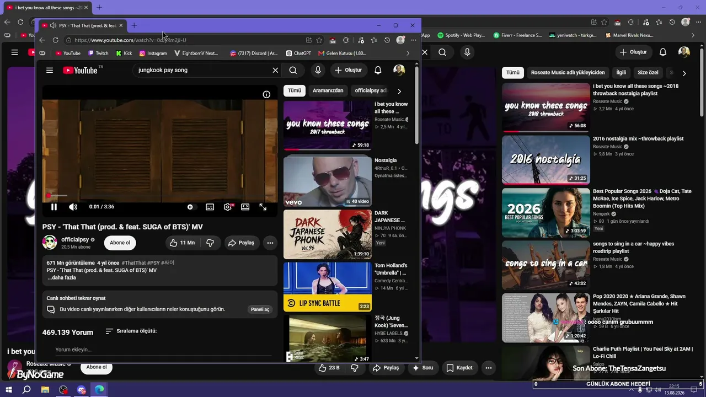This screenshot has width=706, height=397.
Task: Open the Twitch bookmark
Action: coord(98,53)
